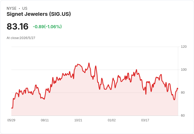Click the 05/29 date axis label
Image resolution: width=194 pixels, height=134 pixels.
(x=11, y=120)
